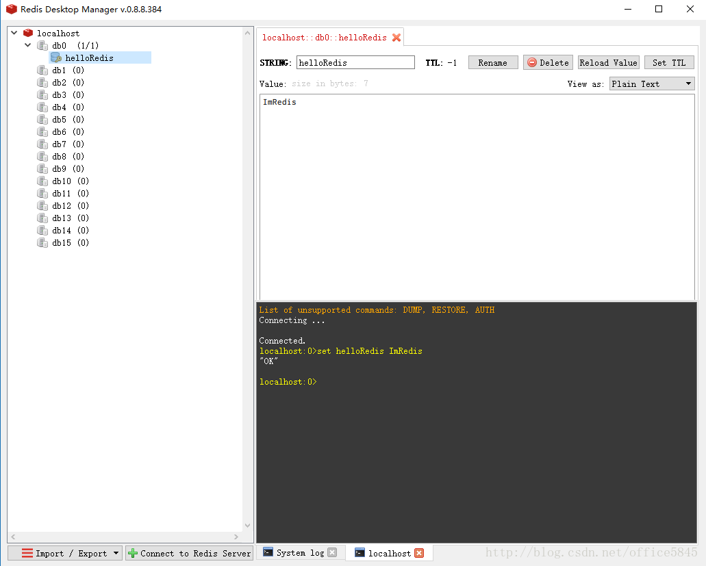
Task: Click Connect to Redis Server button
Action: (190, 553)
